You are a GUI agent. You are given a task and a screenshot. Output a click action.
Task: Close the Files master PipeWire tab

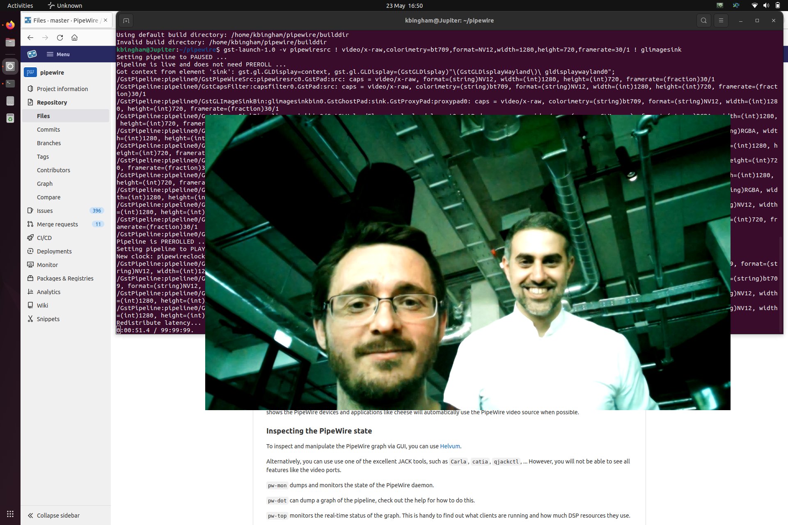point(105,20)
